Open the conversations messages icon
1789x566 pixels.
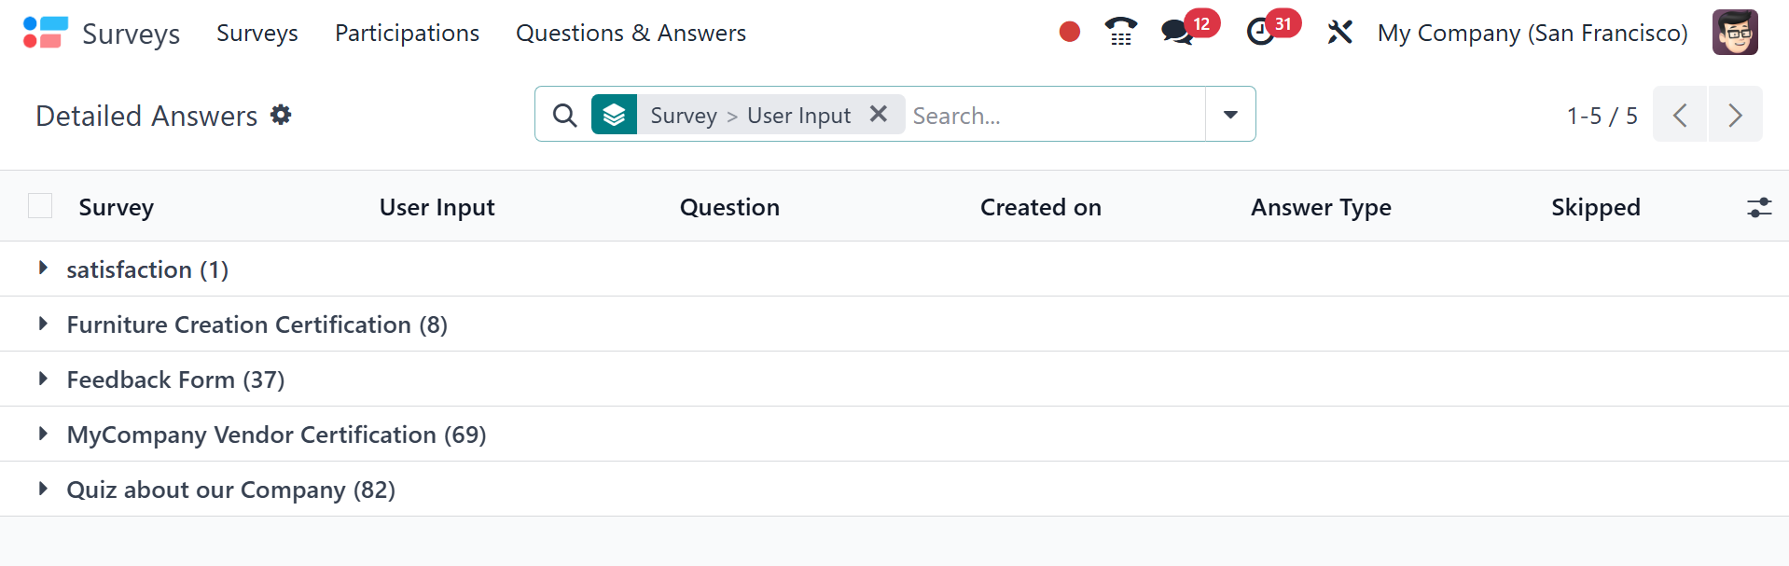pyautogui.click(x=1177, y=33)
